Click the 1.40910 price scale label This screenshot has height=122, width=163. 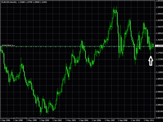(x=159, y=33)
